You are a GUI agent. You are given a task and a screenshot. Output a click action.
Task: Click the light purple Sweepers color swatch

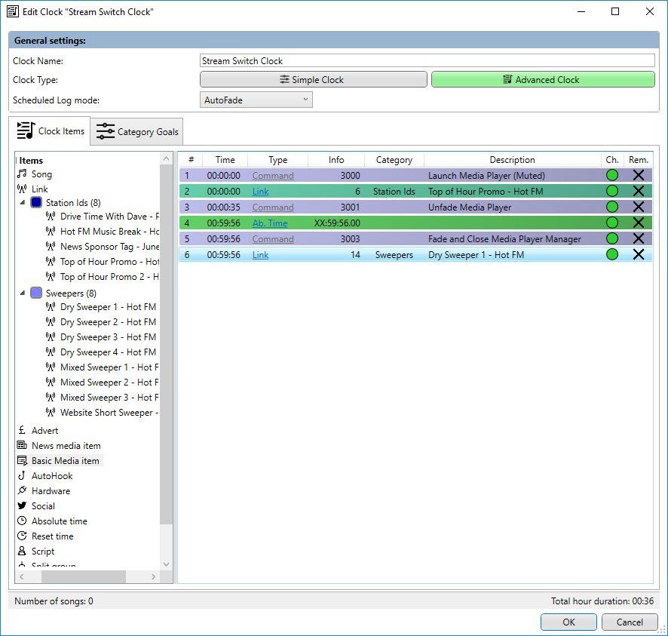coord(36,293)
